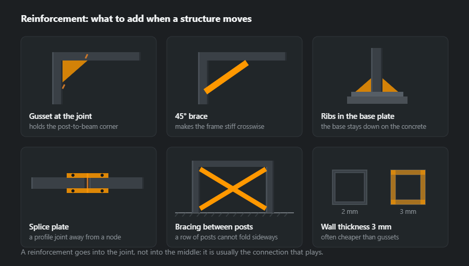Click the 'holds the post-to-beam corner' description
This screenshot has width=469, height=266.
click(x=73, y=127)
